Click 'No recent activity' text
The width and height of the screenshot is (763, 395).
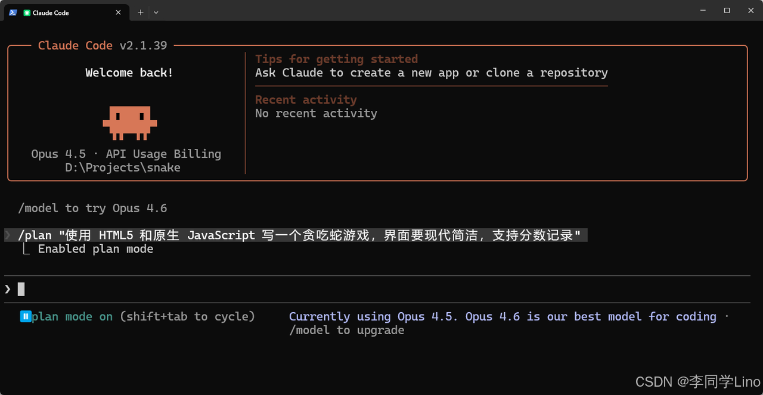pyautogui.click(x=316, y=113)
